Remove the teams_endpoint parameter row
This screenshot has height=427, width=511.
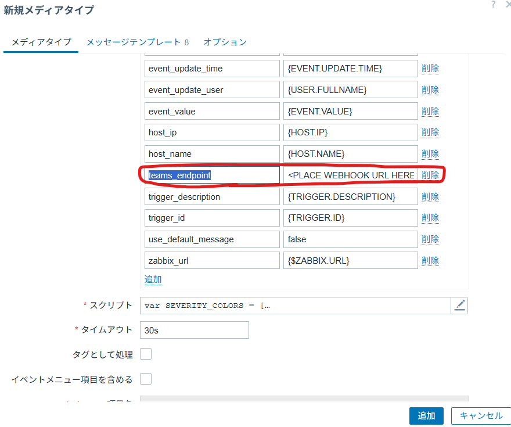coord(430,175)
